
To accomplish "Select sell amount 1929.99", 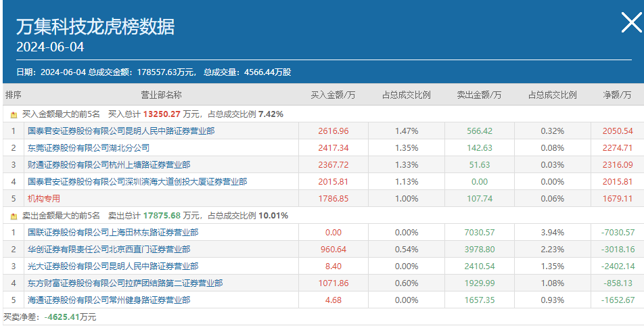I will click(x=480, y=283).
